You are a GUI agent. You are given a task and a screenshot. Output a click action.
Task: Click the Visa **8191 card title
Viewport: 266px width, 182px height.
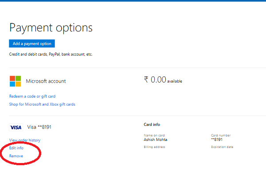point(39,127)
